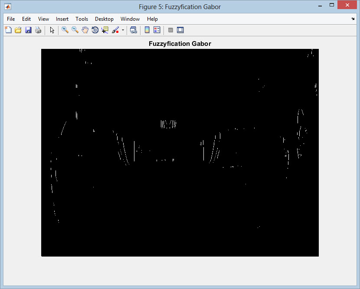Hide plot tools with the gray square icon
This screenshot has height=289, width=360.
click(x=170, y=30)
